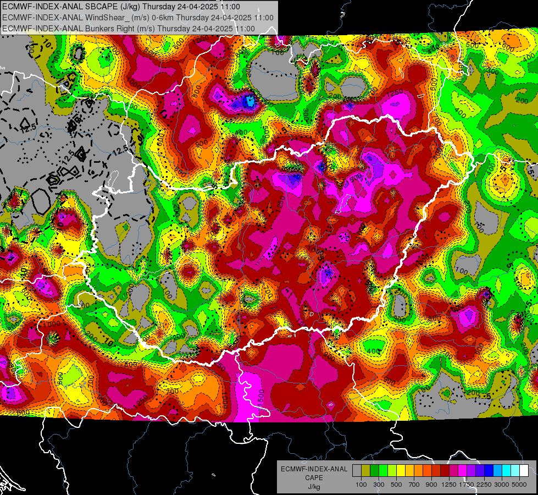Image resolution: width=538 pixels, height=495 pixels.
Task: Click the 100 tick label in legend
Action: pos(361,485)
